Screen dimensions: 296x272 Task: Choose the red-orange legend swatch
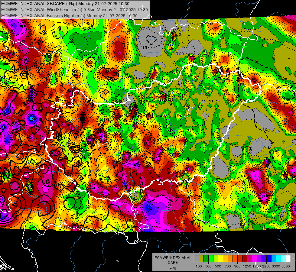(x=235, y=259)
